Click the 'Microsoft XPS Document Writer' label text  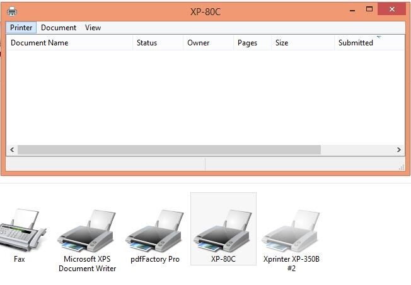87,264
